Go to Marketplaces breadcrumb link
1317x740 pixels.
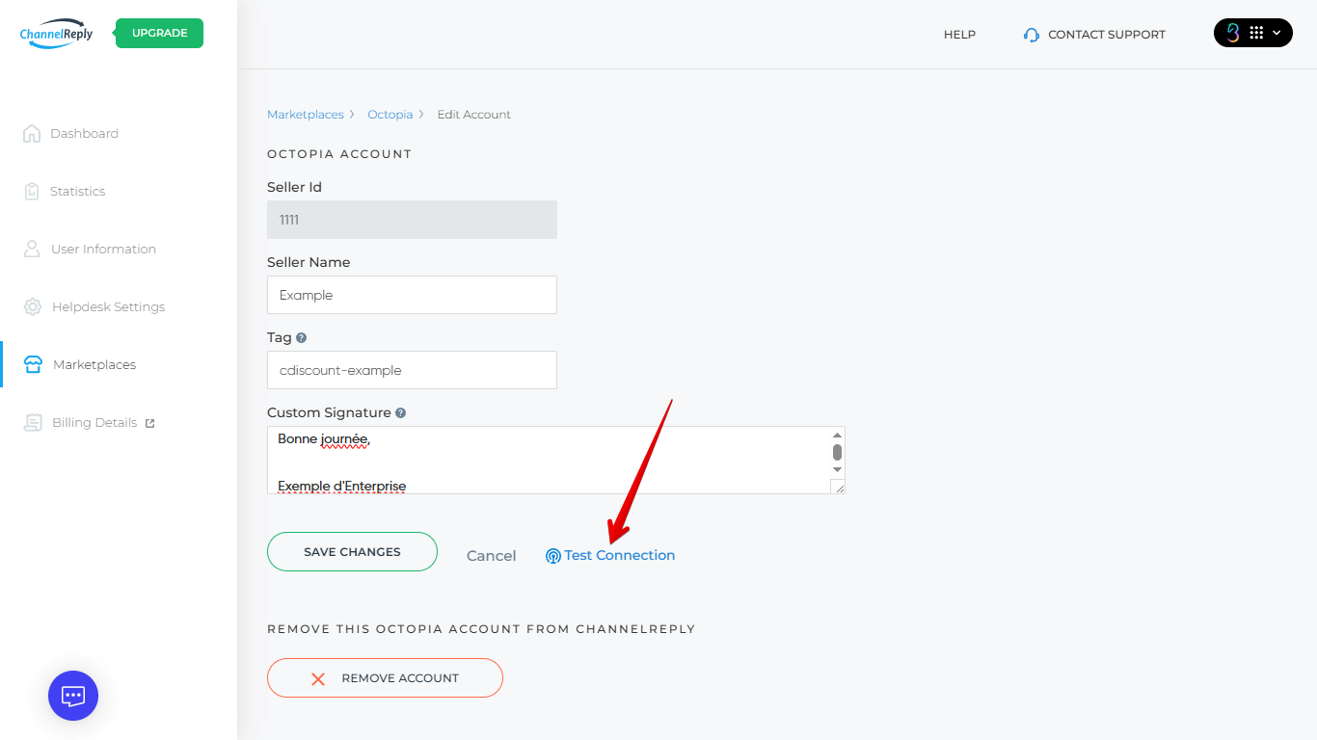[x=306, y=115]
